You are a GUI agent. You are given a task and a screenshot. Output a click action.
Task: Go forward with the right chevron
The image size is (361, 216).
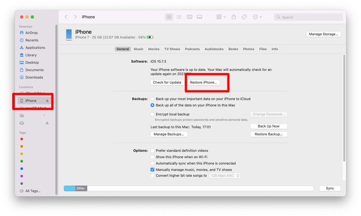[75, 17]
